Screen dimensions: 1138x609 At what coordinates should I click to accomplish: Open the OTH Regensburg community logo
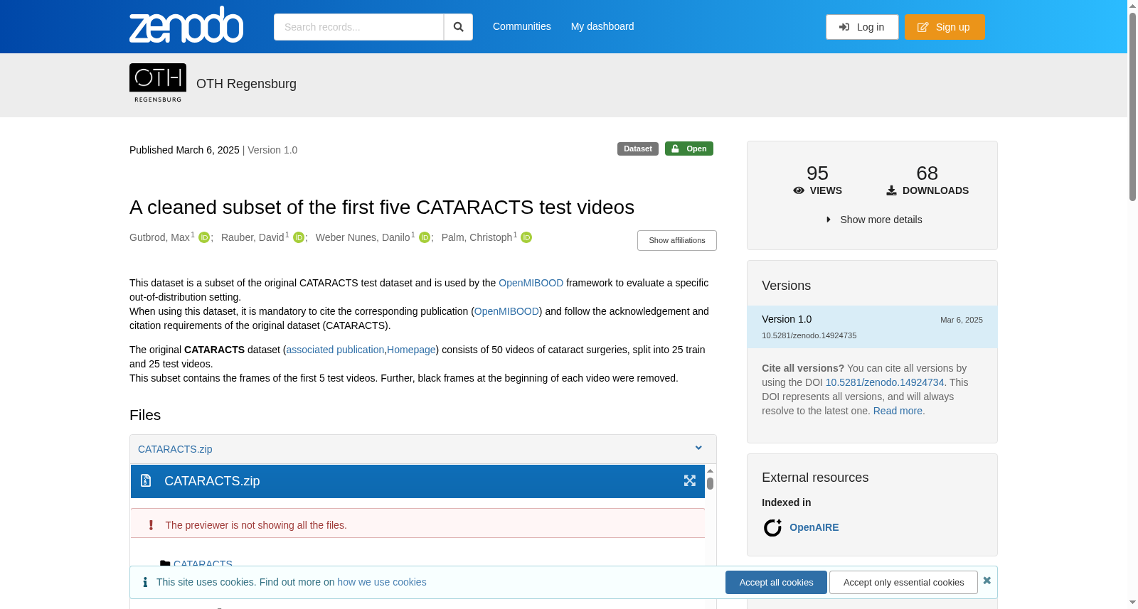tap(158, 84)
